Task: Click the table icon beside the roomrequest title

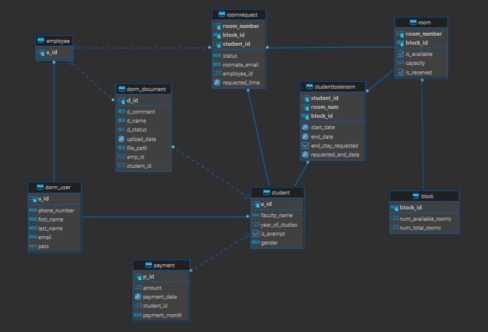Action: (x=222, y=14)
